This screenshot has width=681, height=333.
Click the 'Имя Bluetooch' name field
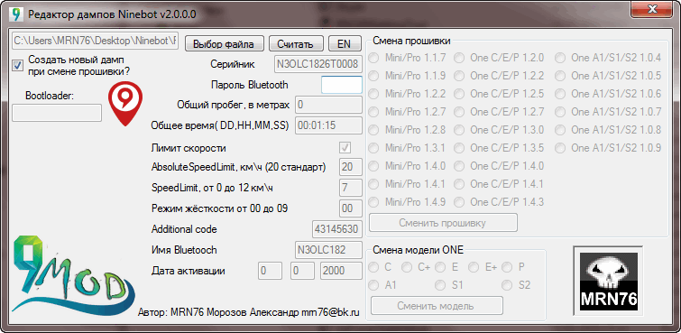pyautogui.click(x=328, y=250)
